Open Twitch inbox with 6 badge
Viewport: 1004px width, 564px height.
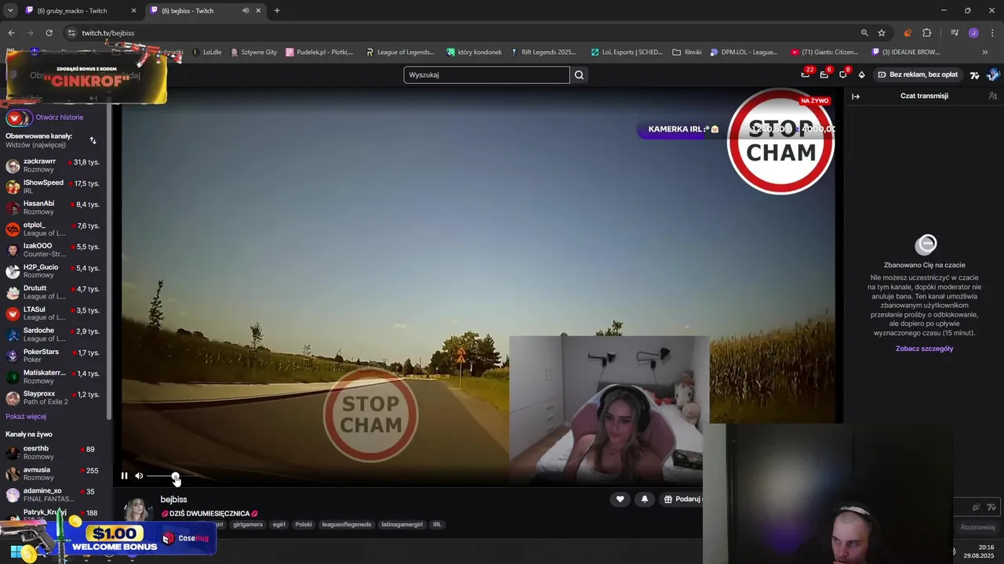[x=824, y=74]
